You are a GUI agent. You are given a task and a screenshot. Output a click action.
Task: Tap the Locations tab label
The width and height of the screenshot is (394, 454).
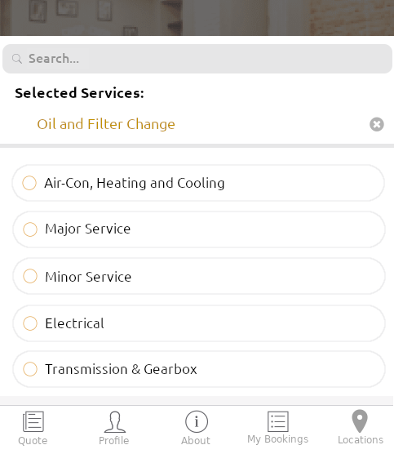click(x=361, y=440)
